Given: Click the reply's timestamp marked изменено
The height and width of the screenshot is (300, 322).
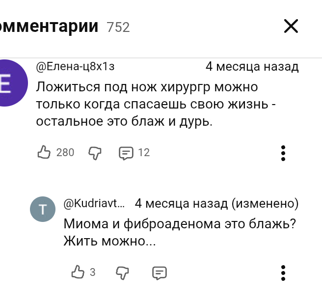Looking at the screenshot, I should pos(216,203).
